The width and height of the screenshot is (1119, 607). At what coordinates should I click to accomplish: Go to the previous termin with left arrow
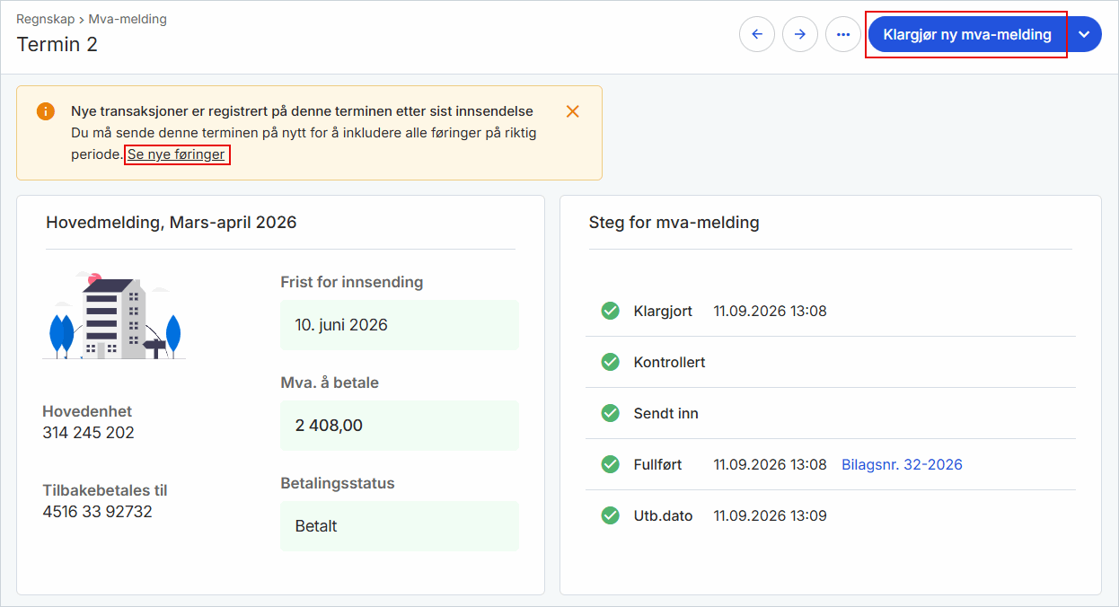click(x=757, y=35)
